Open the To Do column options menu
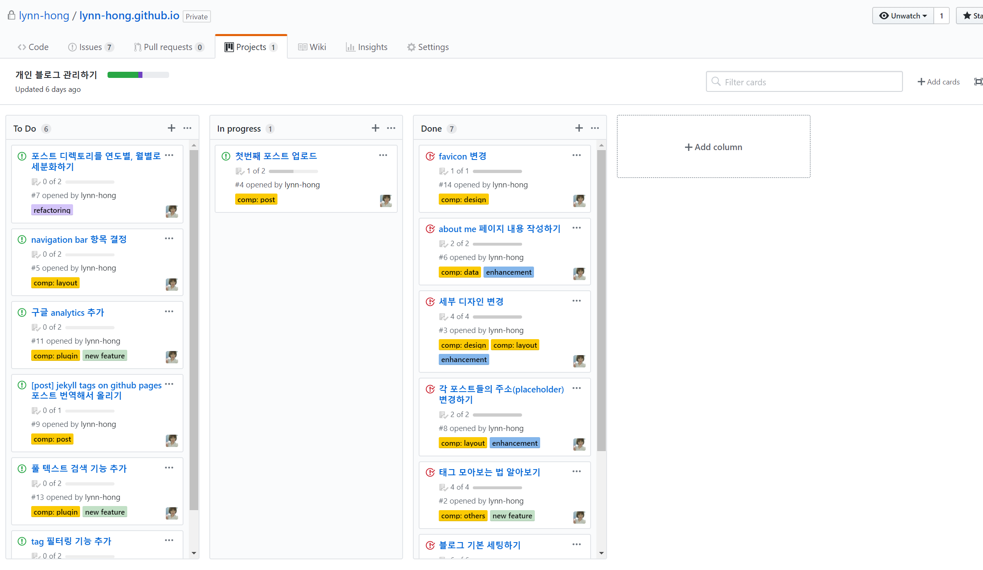The height and width of the screenshot is (570, 983). click(188, 128)
